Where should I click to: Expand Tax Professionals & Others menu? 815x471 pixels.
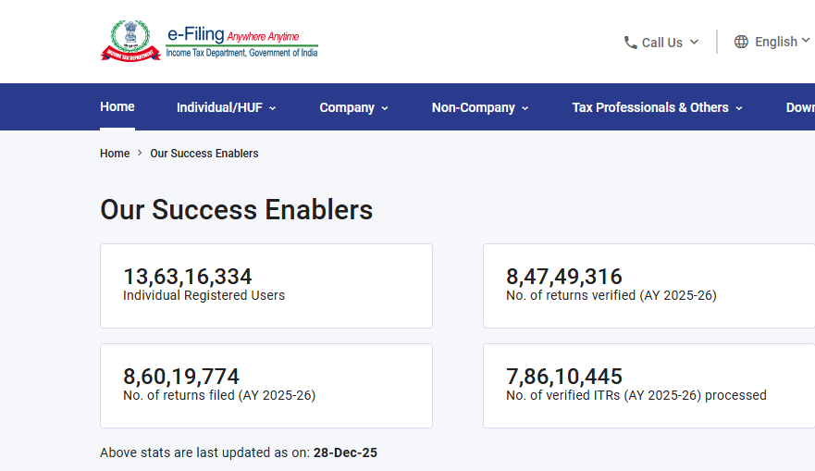tap(657, 107)
